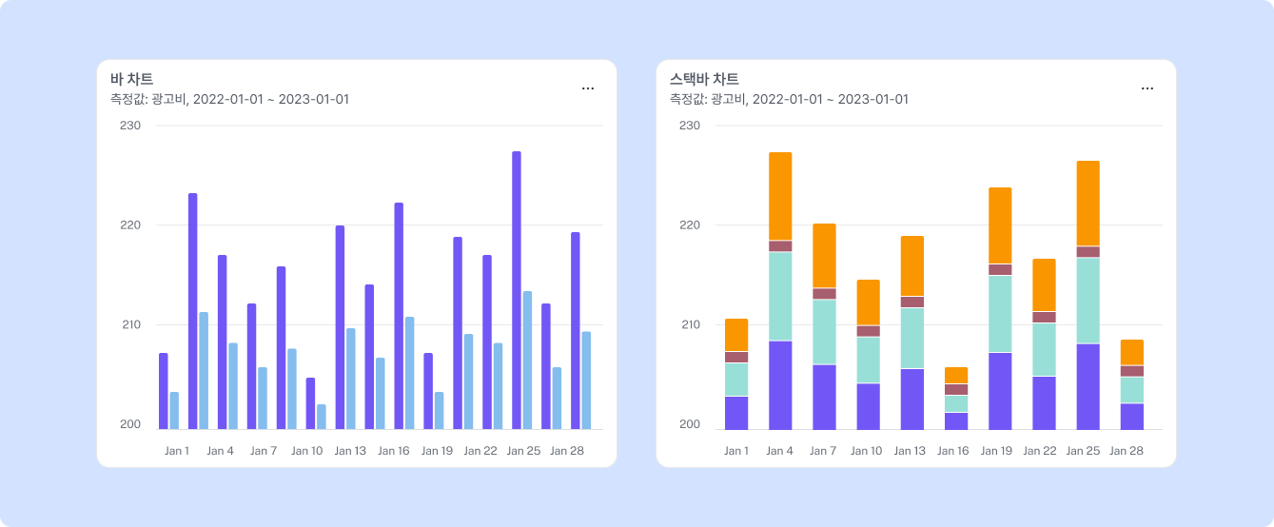This screenshot has height=527, width=1274.
Task: Click the Jan 16 axis label in 바 차트
Action: 394,451
